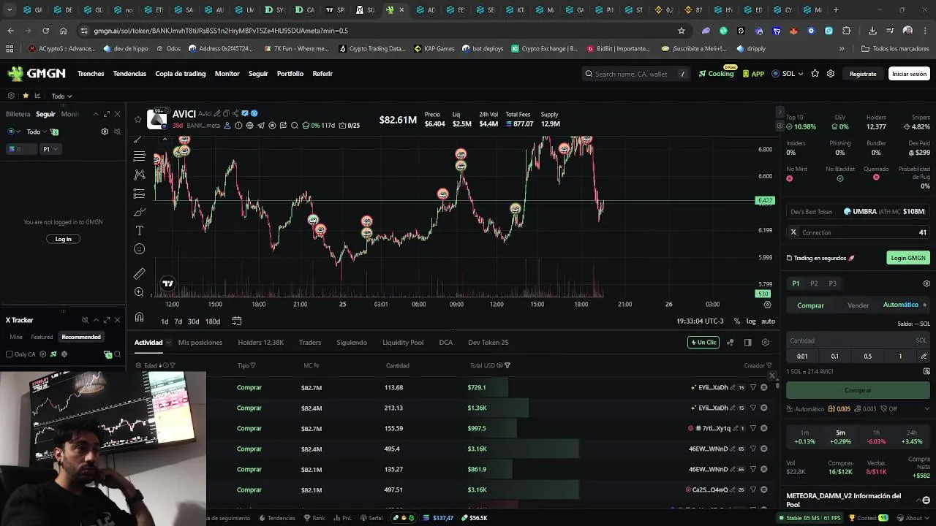Open the SOL chain dropdown

(x=788, y=74)
